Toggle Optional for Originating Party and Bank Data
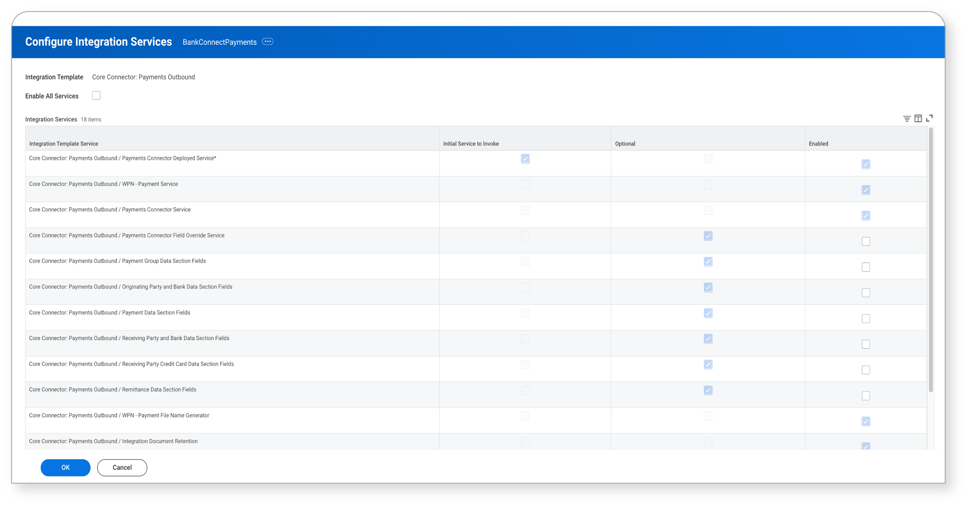Viewport: 969px width, 507px height. pyautogui.click(x=708, y=288)
